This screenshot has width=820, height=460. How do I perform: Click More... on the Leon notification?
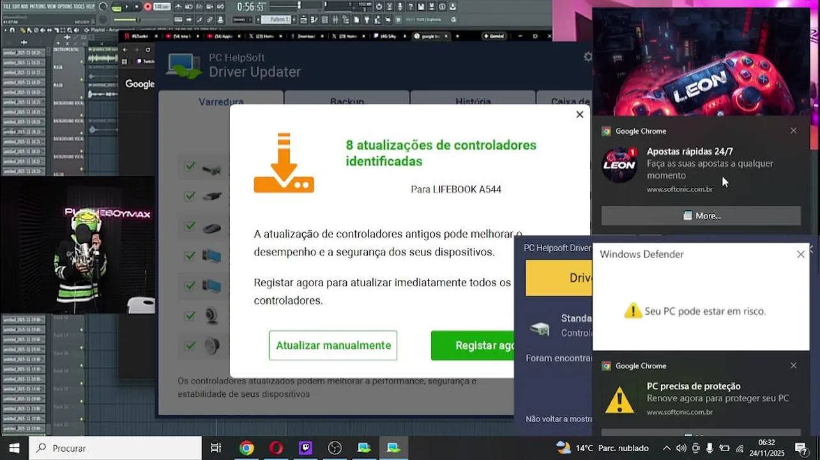(701, 216)
